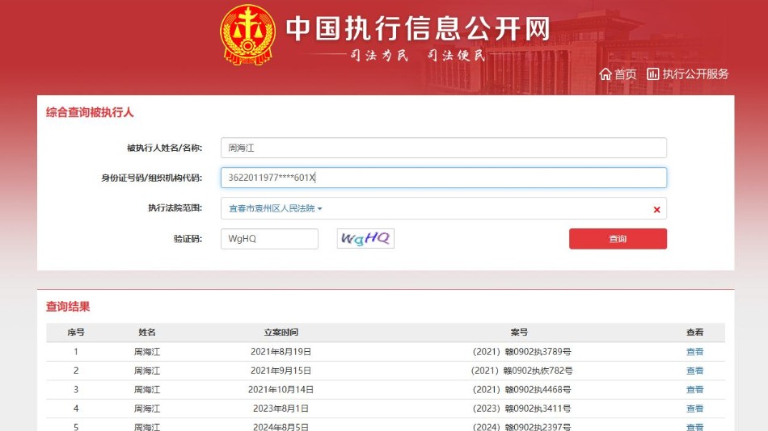Focus the 身份证号码 input field

click(443, 178)
